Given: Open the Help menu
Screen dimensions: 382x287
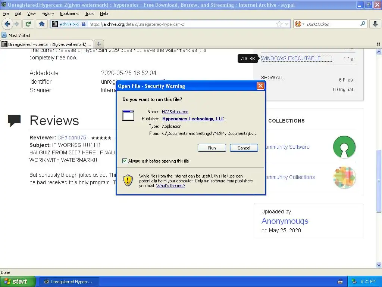Looking at the screenshot, I should click(x=104, y=13).
